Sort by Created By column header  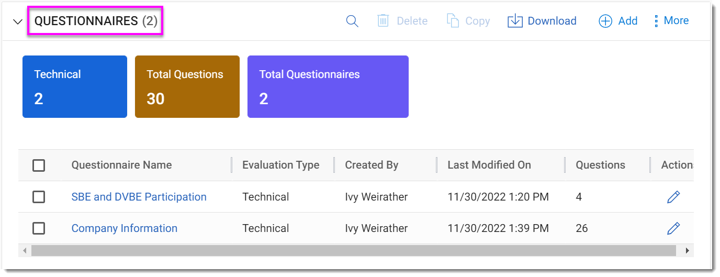[x=372, y=165]
